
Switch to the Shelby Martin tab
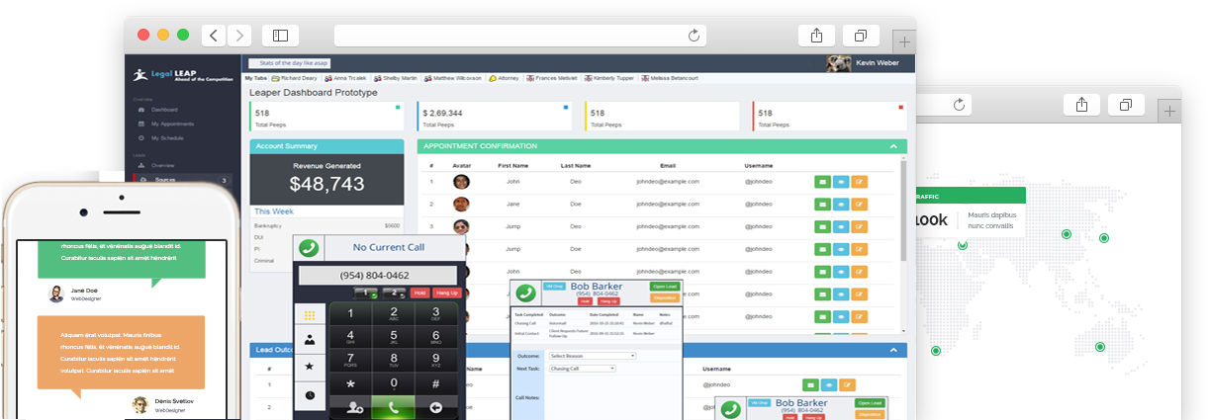pyautogui.click(x=397, y=77)
